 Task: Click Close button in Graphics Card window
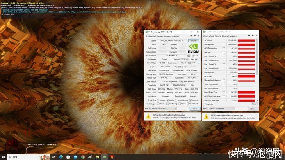(x=195, y=109)
